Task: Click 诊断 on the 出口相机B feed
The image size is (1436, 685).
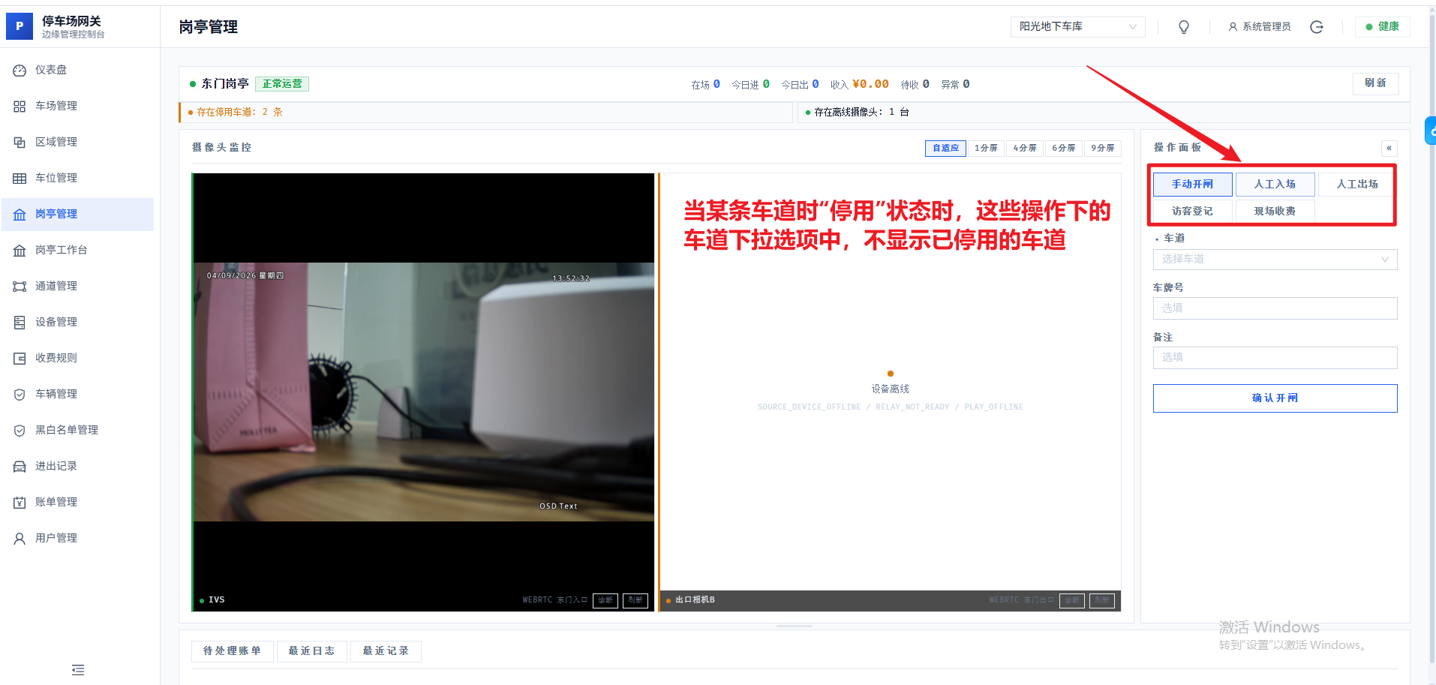Action: pyautogui.click(x=1071, y=600)
